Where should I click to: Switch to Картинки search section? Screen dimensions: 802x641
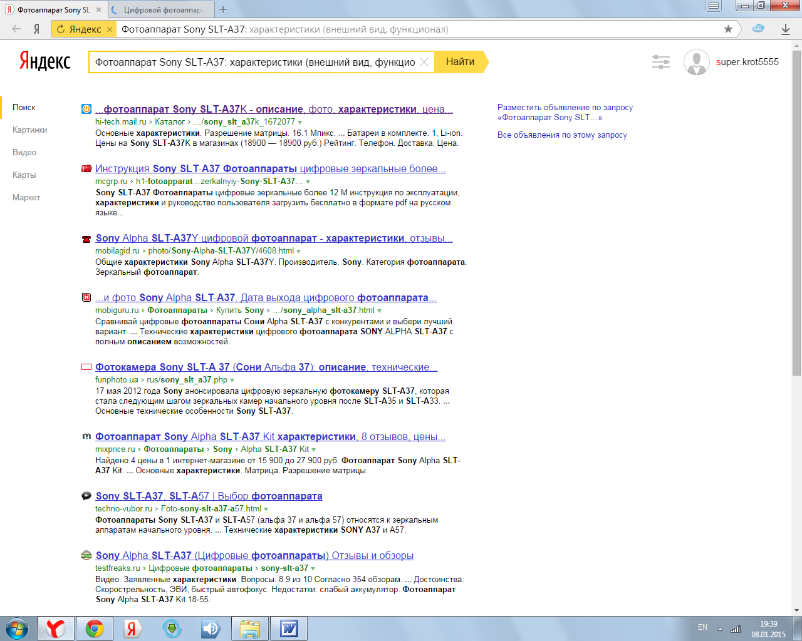point(29,130)
